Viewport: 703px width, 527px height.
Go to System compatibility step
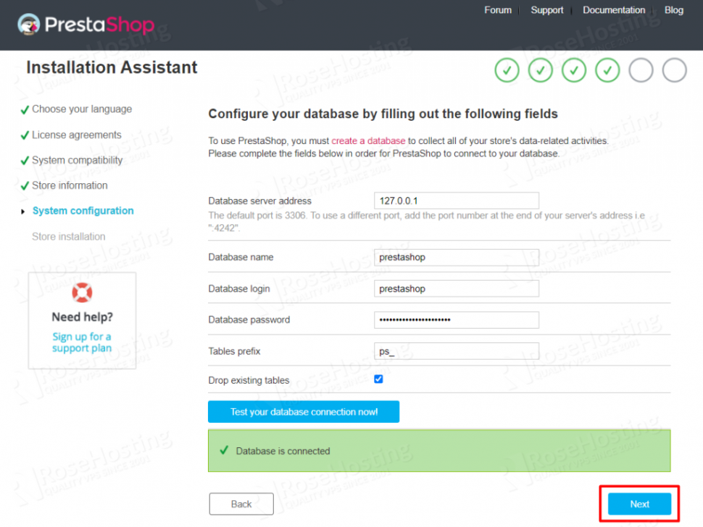pos(77,160)
